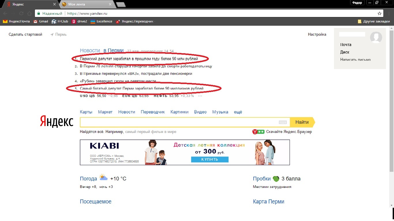This screenshot has width=394, height=221.
Task: Open the Картинки service tab
Action: tap(179, 112)
